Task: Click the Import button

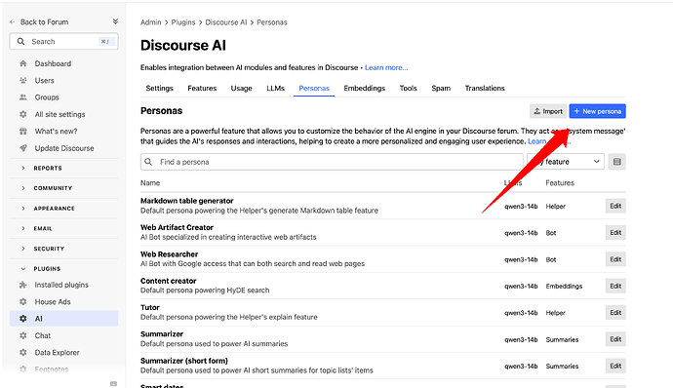Action: pos(548,111)
